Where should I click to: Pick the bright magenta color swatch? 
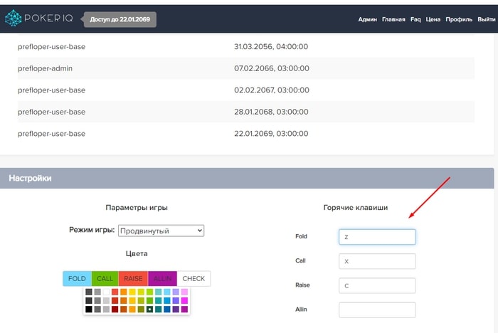tap(184, 300)
